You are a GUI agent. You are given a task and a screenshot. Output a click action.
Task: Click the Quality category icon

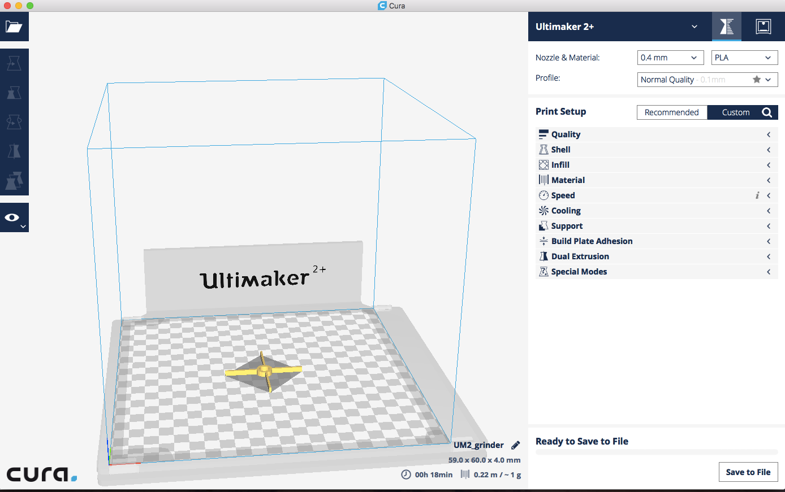[x=544, y=134]
